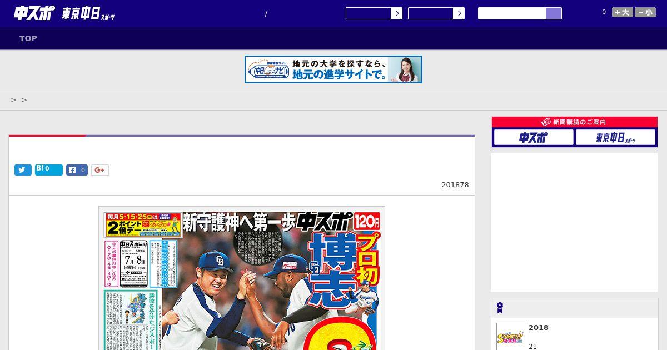Click the ribbon award icon in sidebar
667x350 pixels.
pos(500,308)
